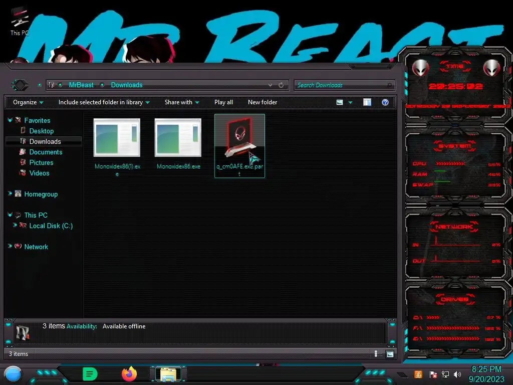
Task: Select Favorites in navigation pane
Action: pos(37,120)
